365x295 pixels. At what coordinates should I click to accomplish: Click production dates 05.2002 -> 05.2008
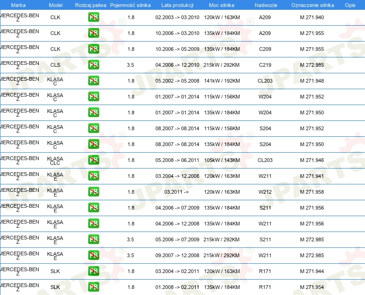(x=177, y=81)
